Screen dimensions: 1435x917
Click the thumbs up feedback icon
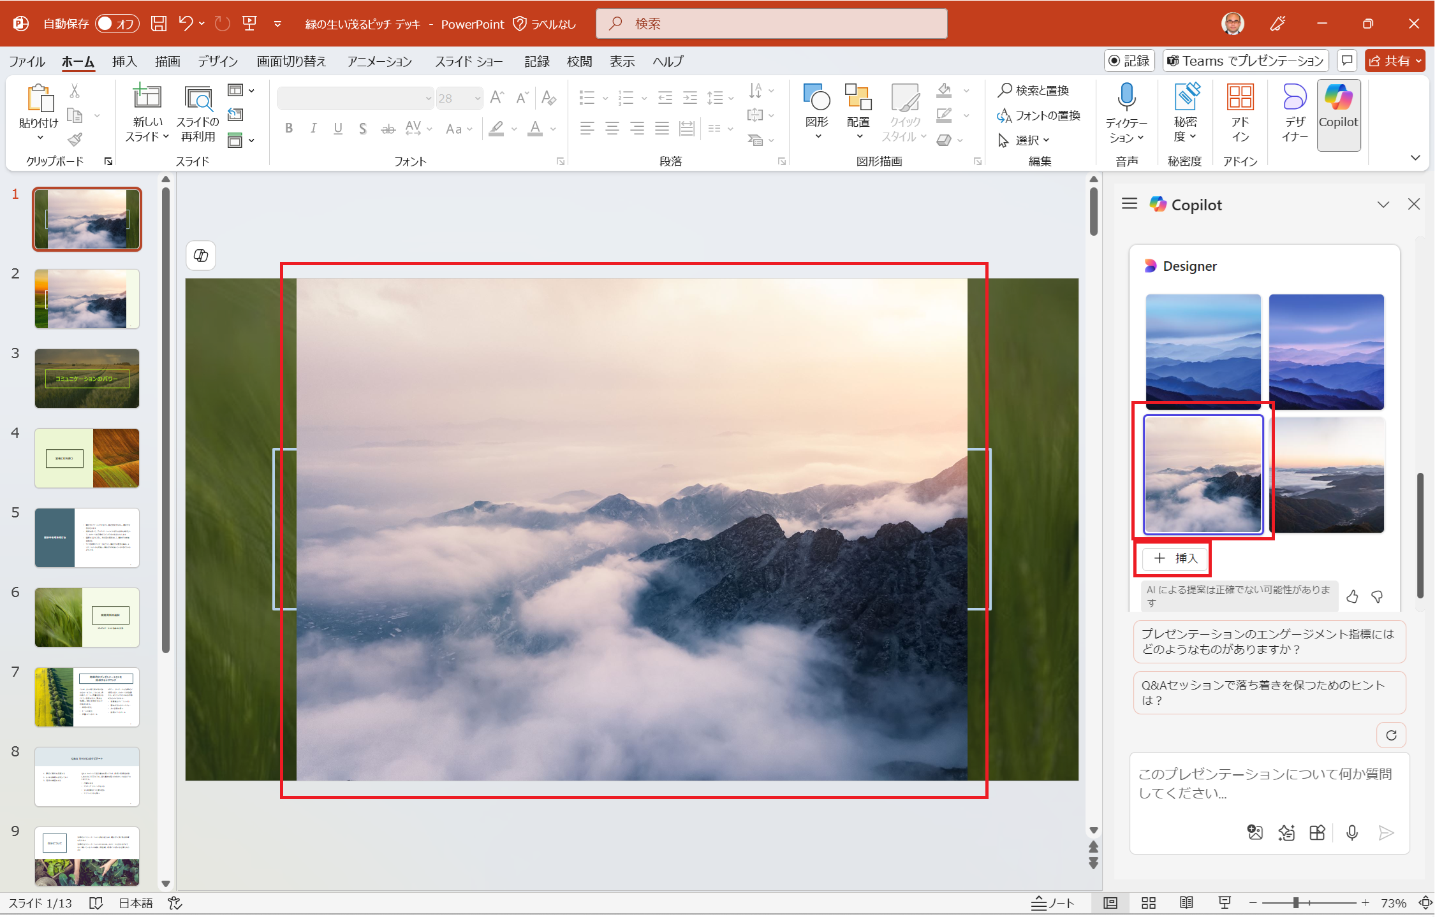[x=1351, y=596]
